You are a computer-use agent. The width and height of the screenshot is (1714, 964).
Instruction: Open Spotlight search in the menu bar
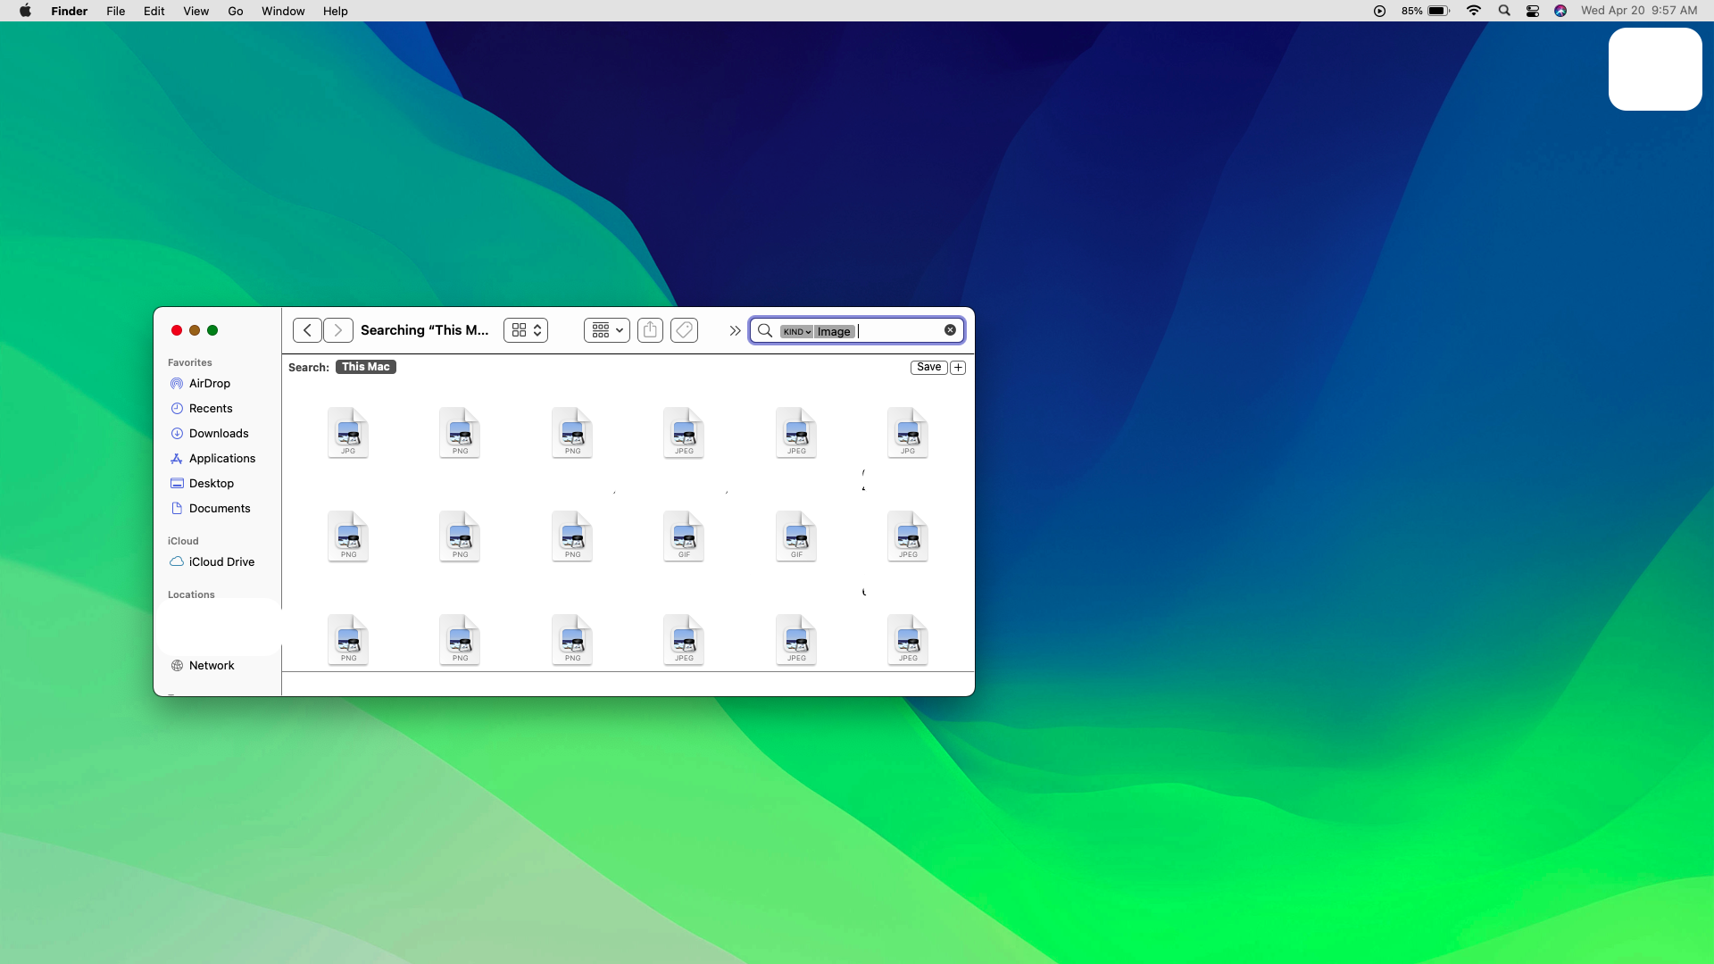point(1504,11)
